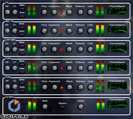133x119 pixels.
Task: Click the MID HI band LP knob
Action: pos(15,31)
